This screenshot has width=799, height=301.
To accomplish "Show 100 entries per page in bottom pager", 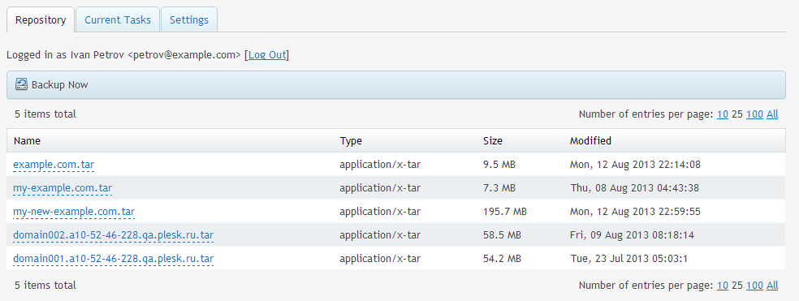I will point(754,286).
